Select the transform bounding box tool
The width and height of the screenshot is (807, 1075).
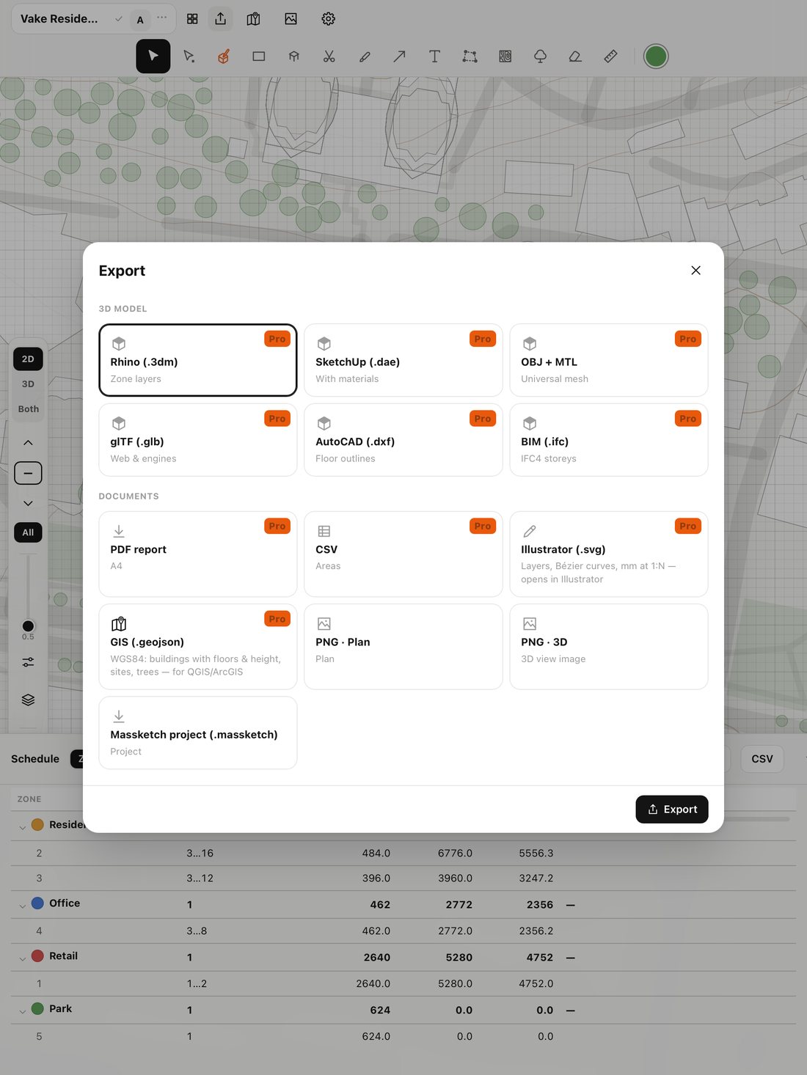pos(470,56)
